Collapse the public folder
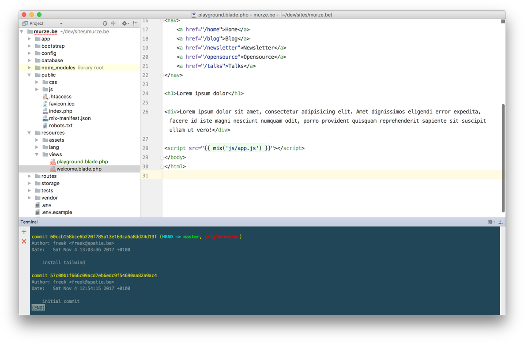The image size is (524, 343). pos(30,75)
